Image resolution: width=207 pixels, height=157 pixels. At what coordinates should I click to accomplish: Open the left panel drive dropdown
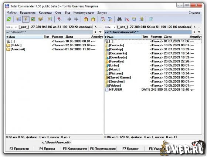point(12,27)
